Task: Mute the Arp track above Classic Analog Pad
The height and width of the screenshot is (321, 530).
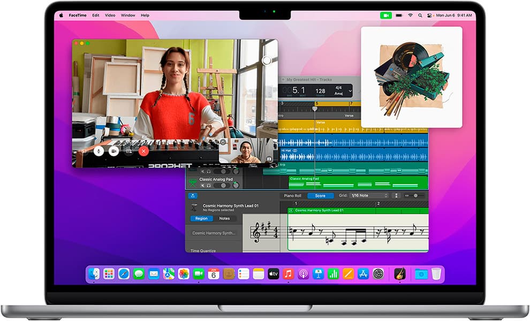Action: 202,172
